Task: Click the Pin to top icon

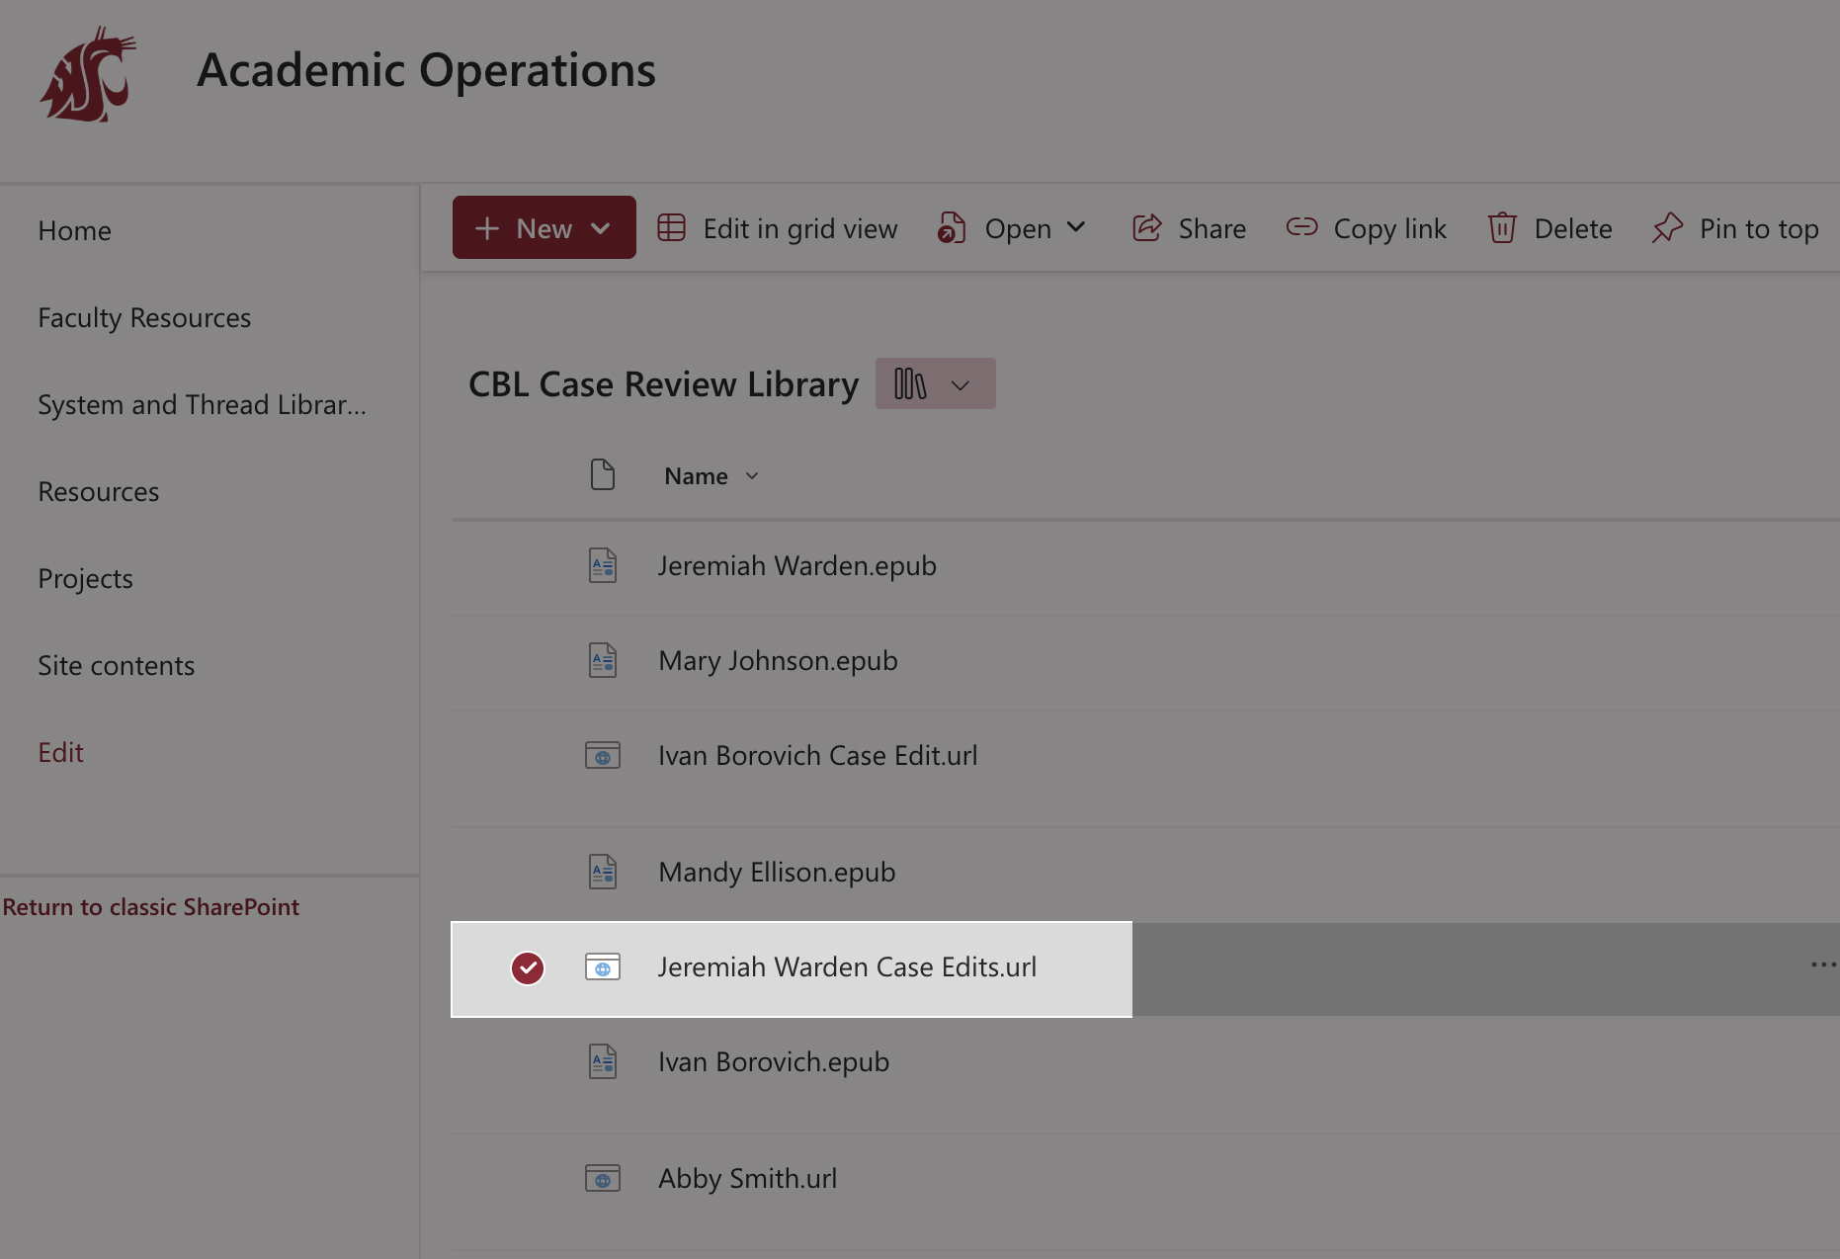Action: [1667, 228]
